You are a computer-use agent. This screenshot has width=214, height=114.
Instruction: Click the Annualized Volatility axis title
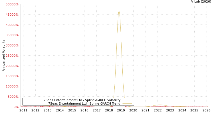[x=3, y=56]
